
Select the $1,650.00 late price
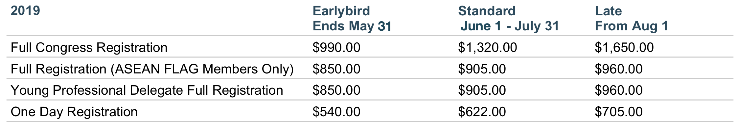pos(624,48)
